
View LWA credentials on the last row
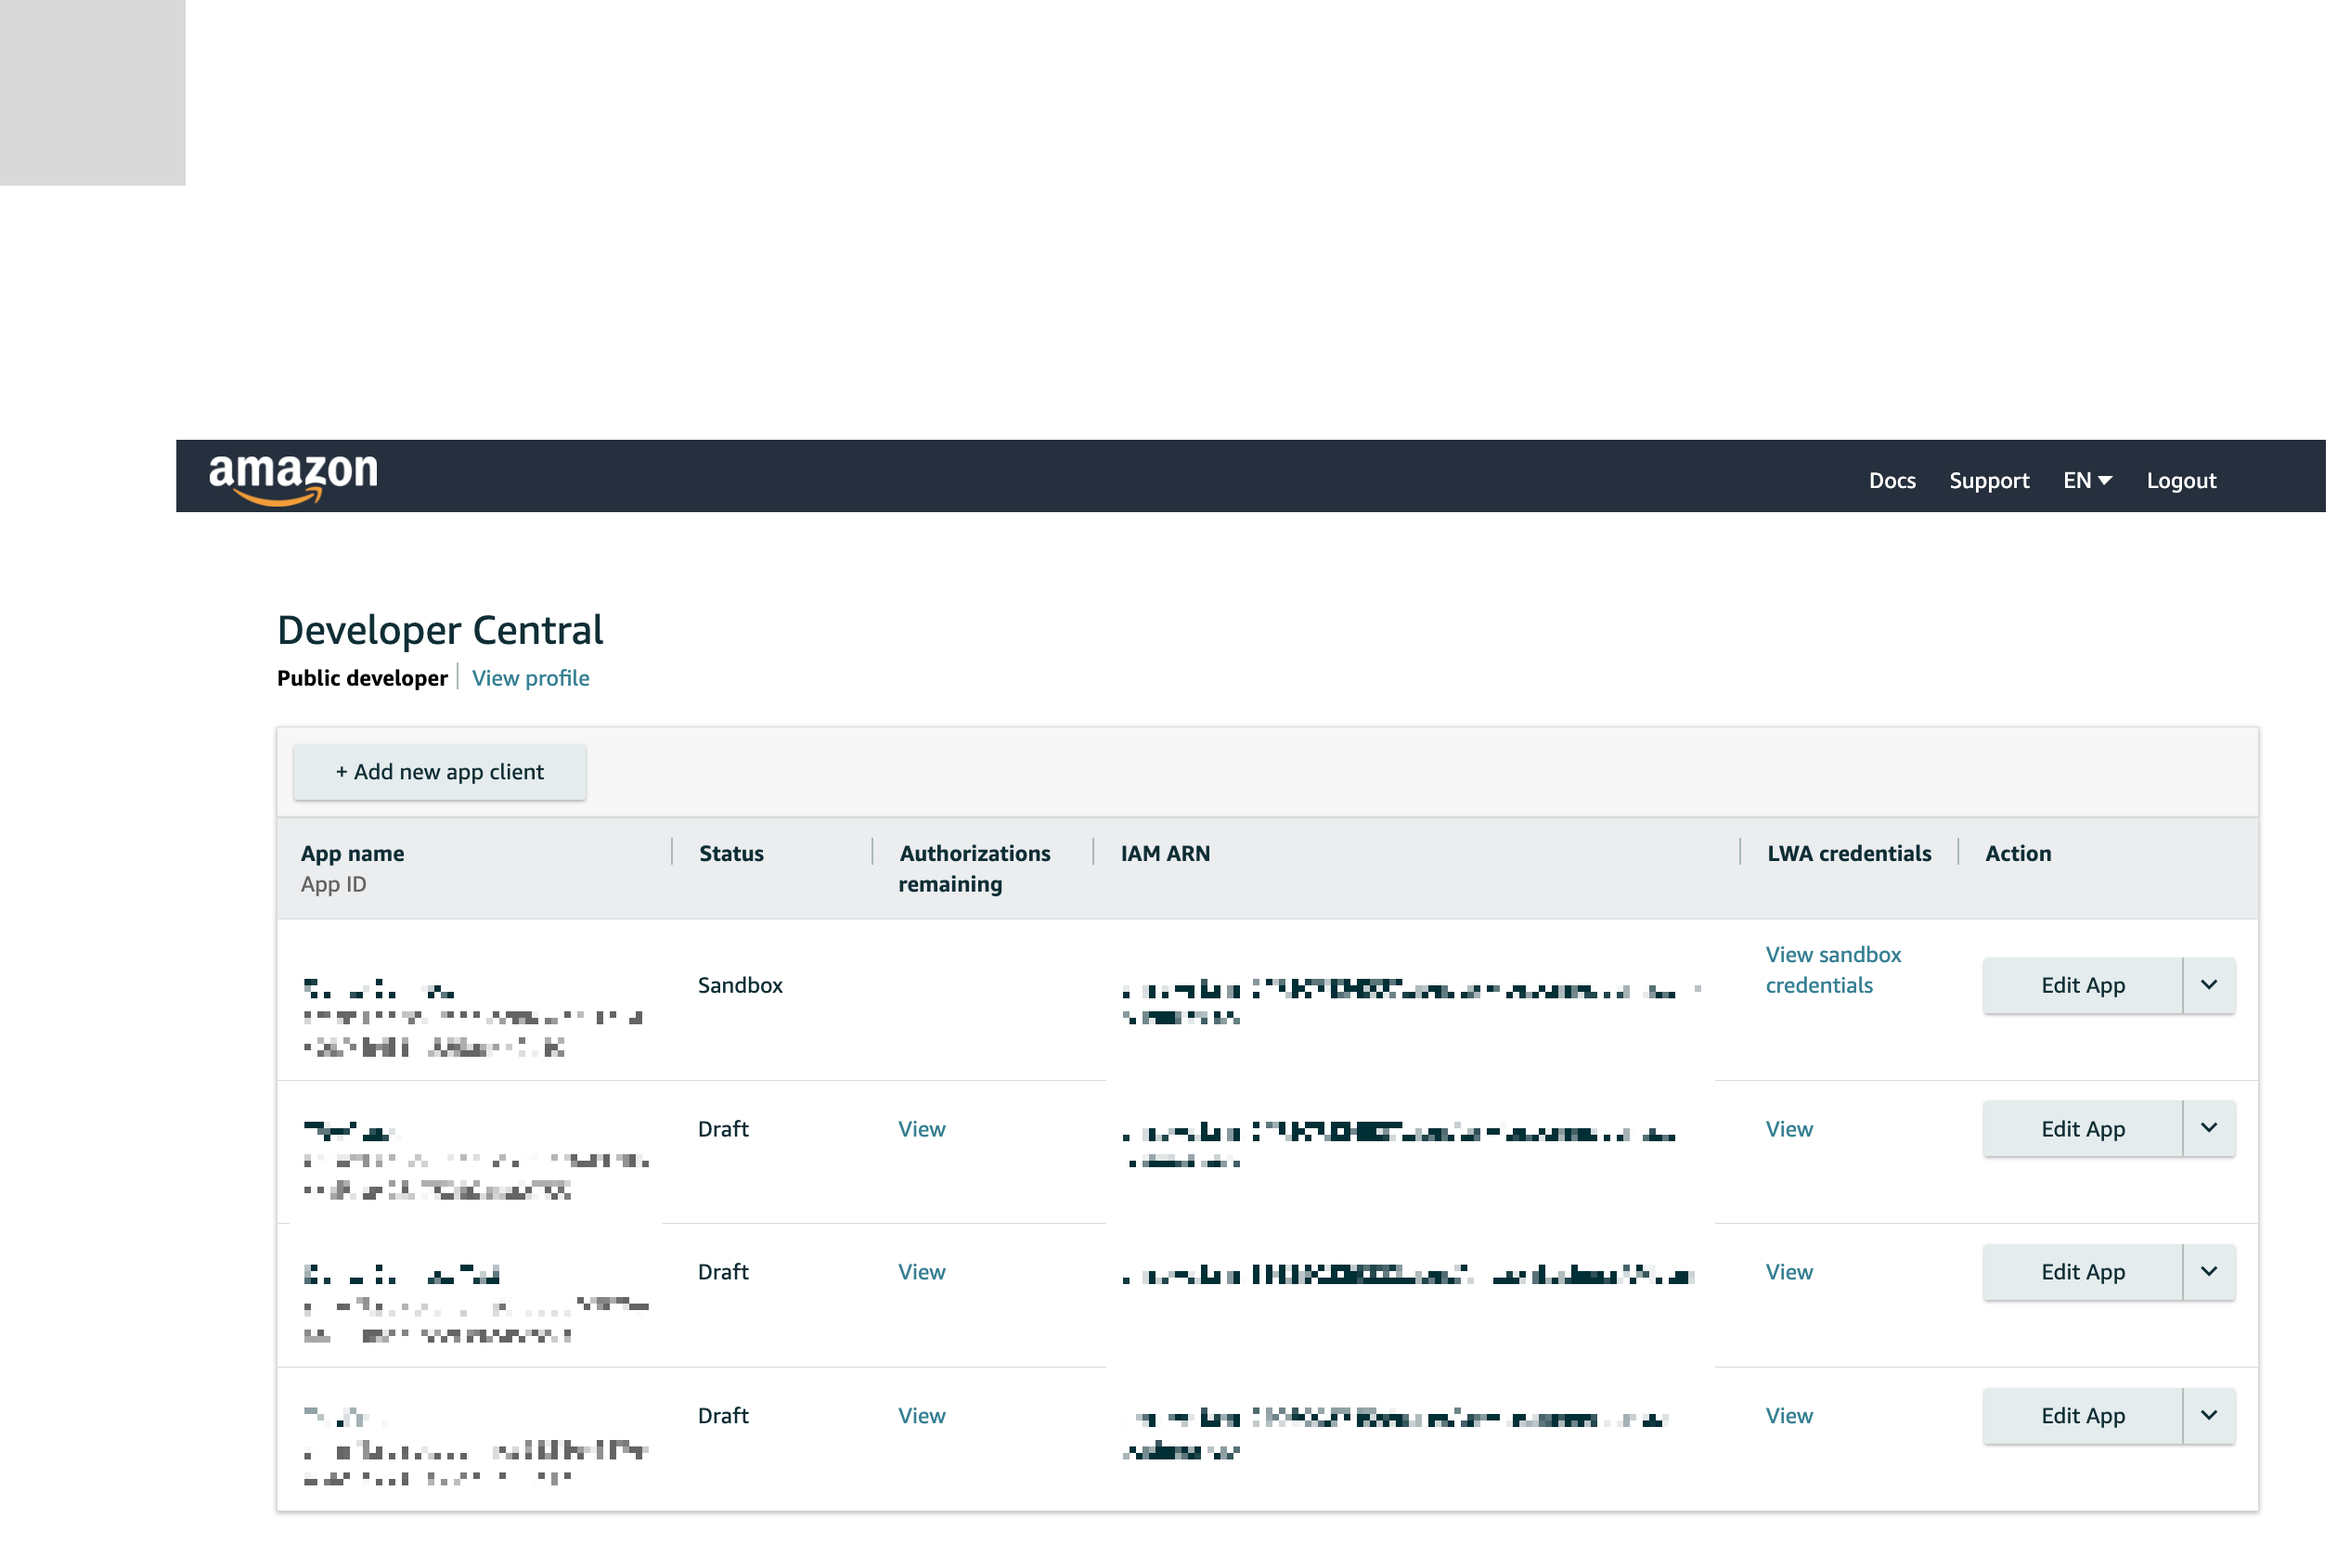tap(1789, 1415)
